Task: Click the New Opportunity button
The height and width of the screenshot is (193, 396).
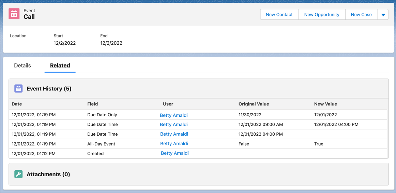Action: point(322,15)
